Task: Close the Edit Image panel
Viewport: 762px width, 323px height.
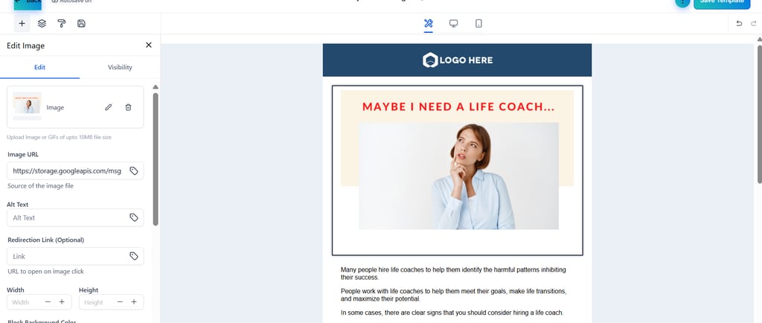Action: coord(149,45)
